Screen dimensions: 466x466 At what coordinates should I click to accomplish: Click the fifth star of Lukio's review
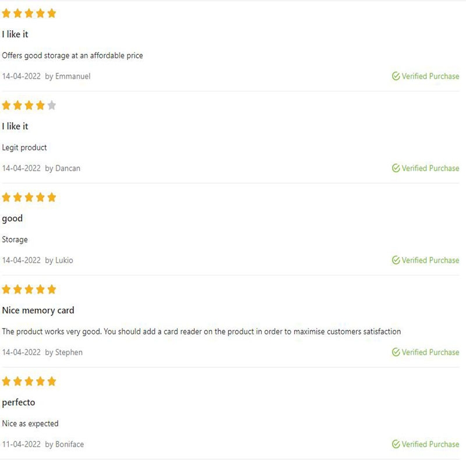pos(52,197)
